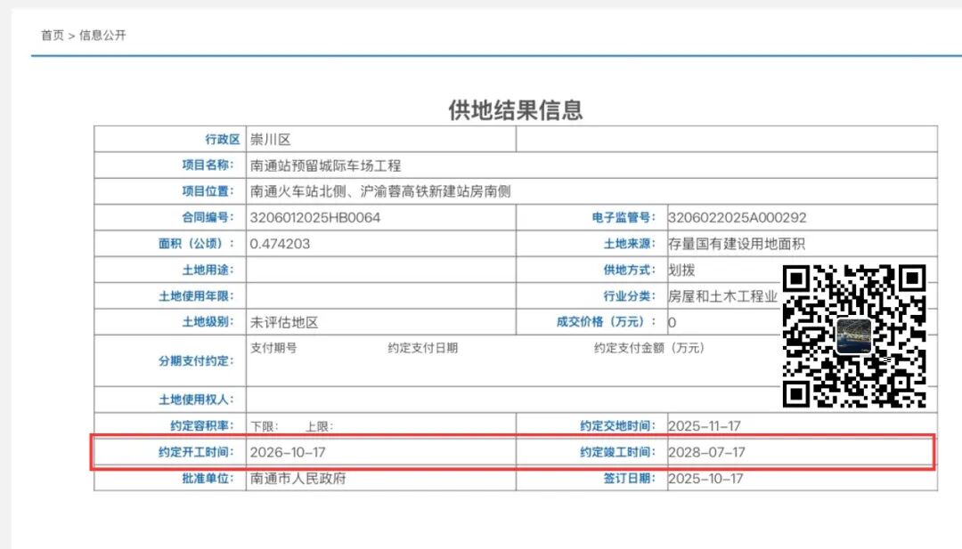Click the 供地结果信息 page heading
962x549 pixels.
coord(515,109)
